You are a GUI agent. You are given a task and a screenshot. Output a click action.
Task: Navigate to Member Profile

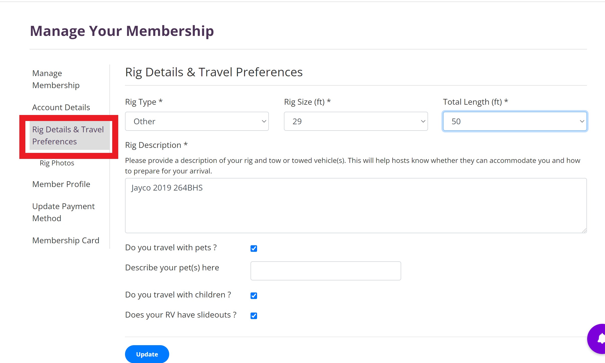(x=61, y=184)
